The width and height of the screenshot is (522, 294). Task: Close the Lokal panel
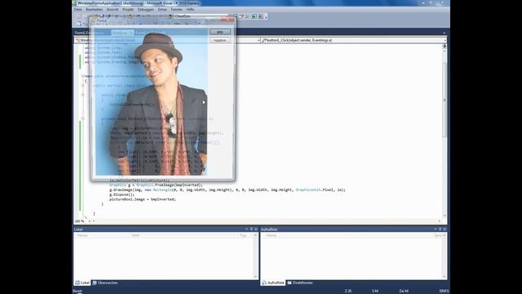[x=256, y=229]
